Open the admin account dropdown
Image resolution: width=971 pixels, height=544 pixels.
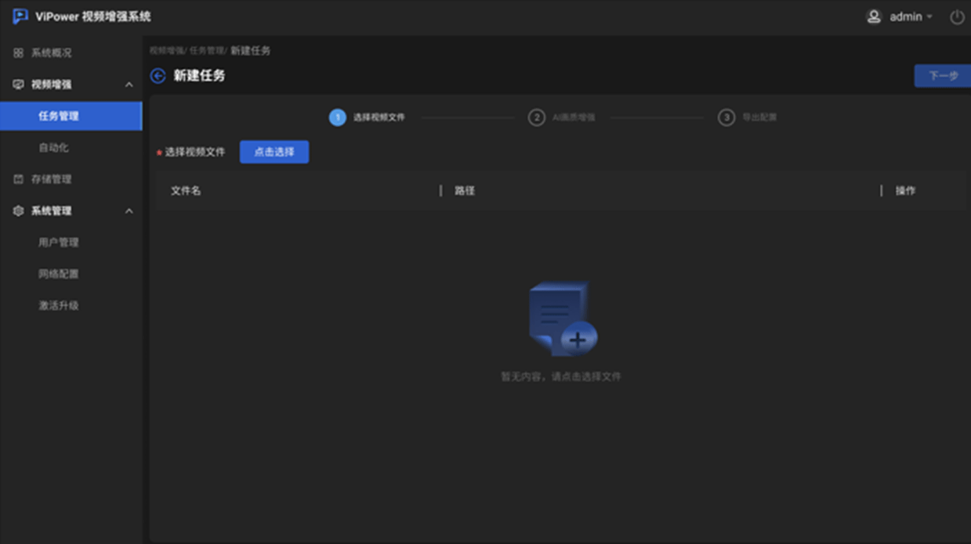point(910,17)
